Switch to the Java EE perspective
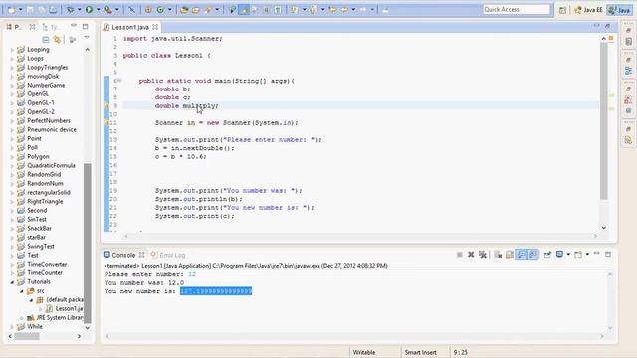637x358 pixels. point(588,10)
